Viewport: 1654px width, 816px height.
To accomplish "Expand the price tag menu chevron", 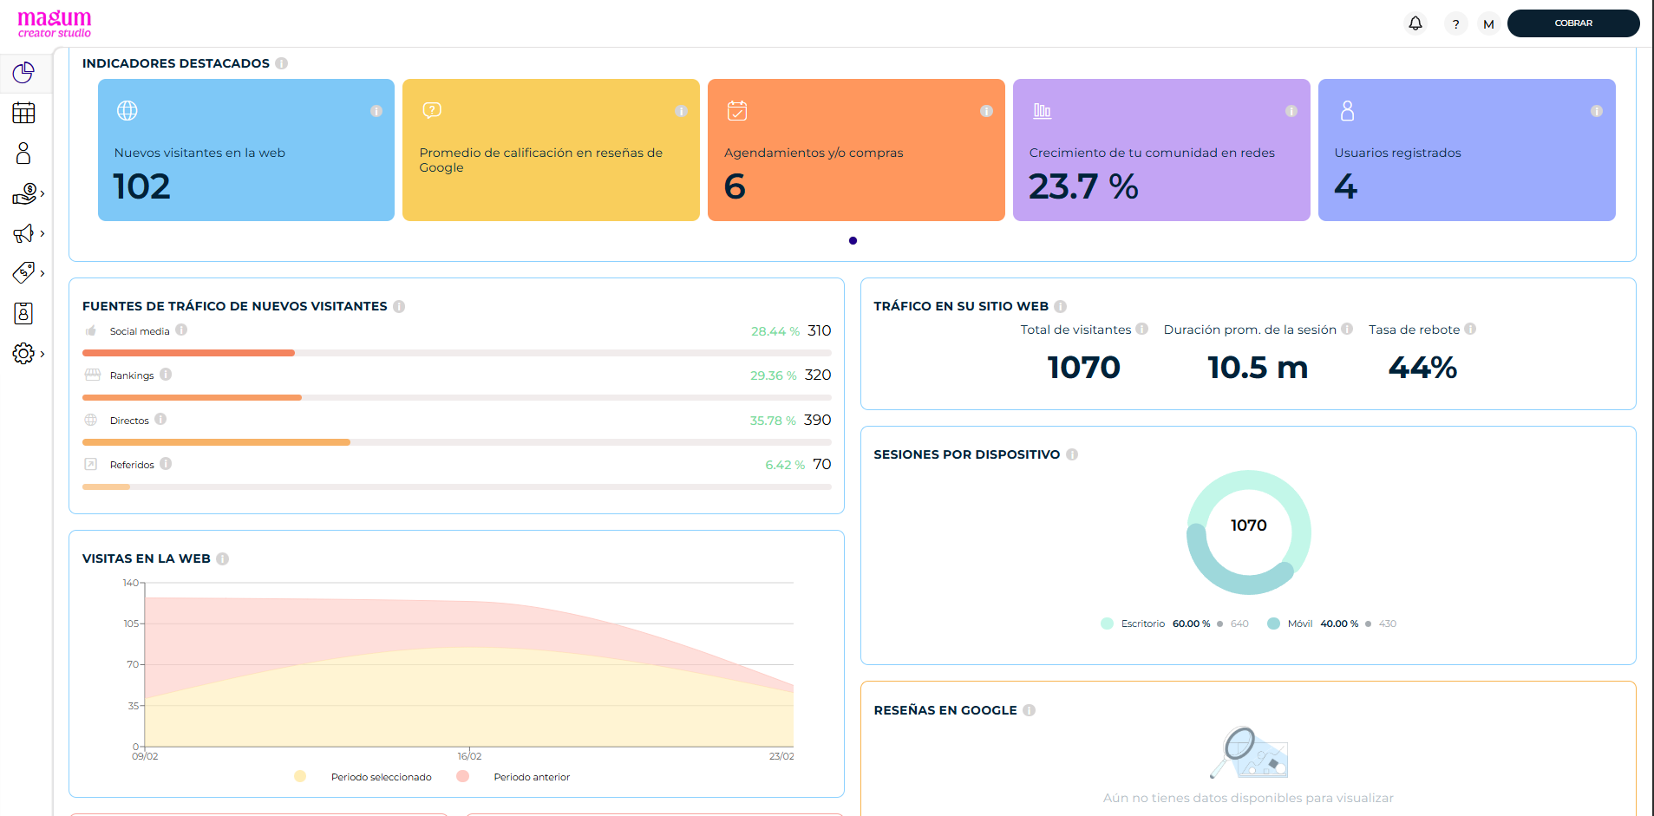I will point(42,273).
